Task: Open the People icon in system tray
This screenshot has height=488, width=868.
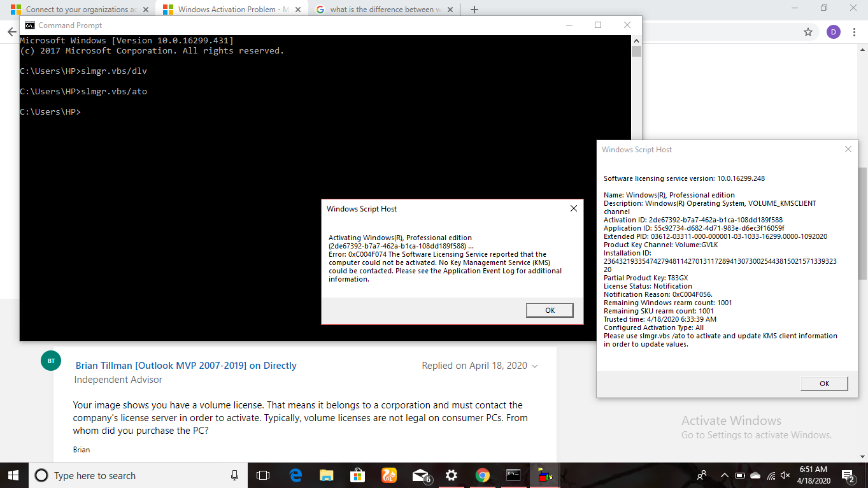Action: [702, 475]
